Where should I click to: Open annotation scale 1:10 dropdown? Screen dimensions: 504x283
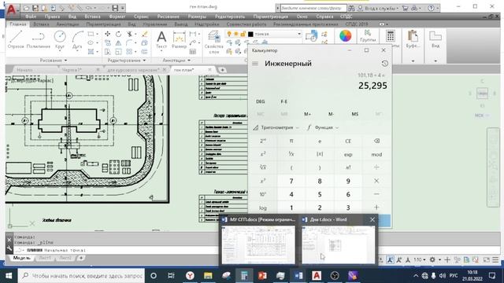point(419,259)
